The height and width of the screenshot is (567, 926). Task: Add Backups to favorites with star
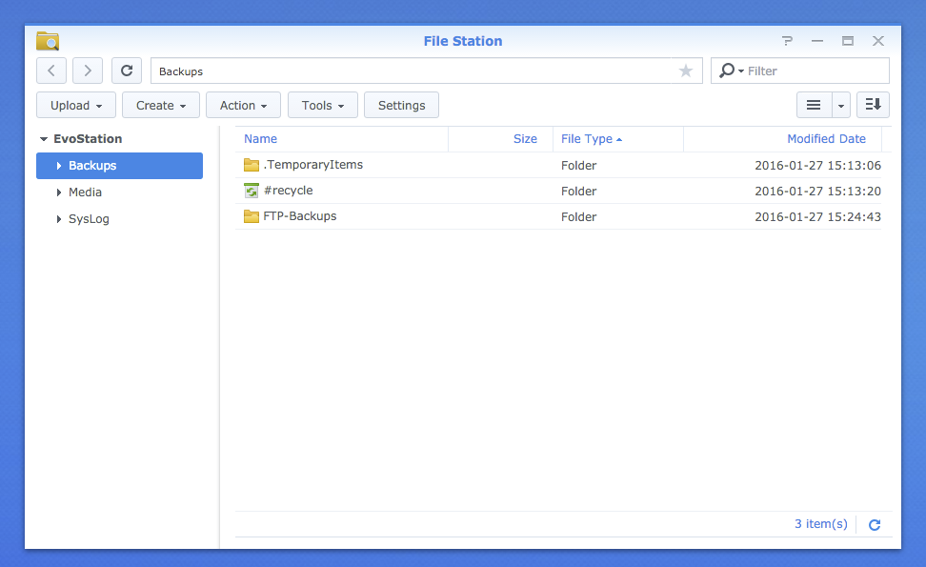686,71
